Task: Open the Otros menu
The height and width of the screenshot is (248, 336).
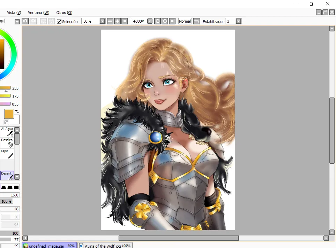Action: [x=64, y=13]
